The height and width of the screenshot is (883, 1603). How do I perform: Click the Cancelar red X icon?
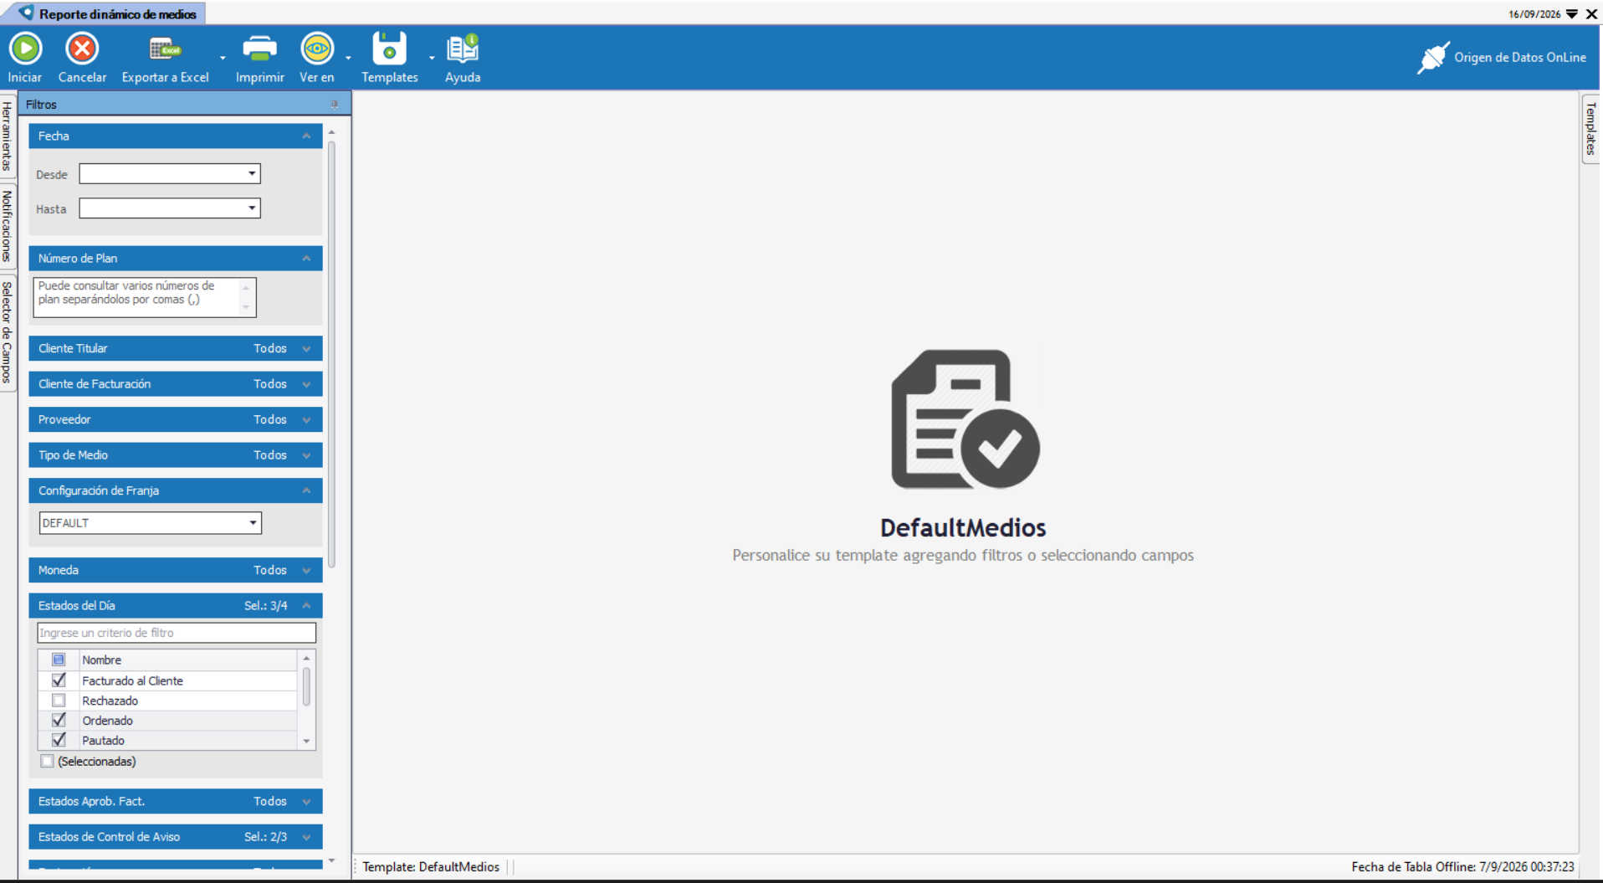(82, 49)
